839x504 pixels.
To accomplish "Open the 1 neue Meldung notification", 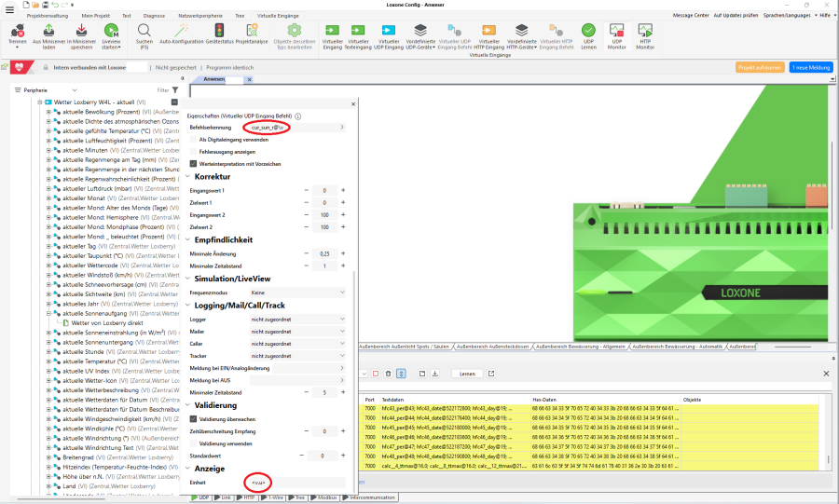I will 811,67.
